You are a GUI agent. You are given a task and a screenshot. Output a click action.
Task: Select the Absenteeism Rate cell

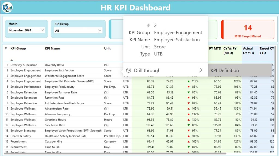coord(57,108)
